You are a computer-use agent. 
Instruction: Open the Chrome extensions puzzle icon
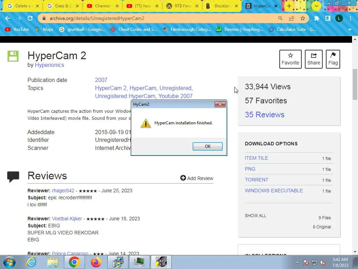(x=316, y=18)
